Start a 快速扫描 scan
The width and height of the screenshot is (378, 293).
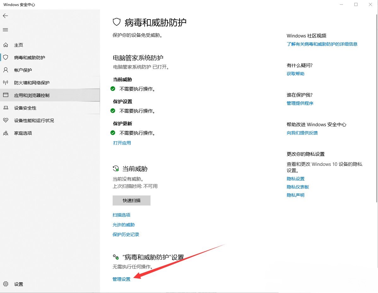131,200
